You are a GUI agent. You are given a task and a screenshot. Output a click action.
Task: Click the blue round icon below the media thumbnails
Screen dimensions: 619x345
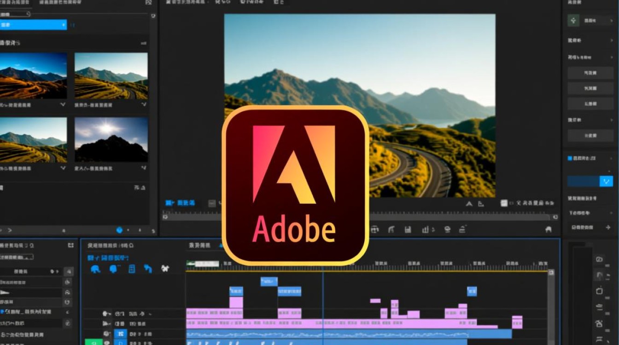point(120,230)
